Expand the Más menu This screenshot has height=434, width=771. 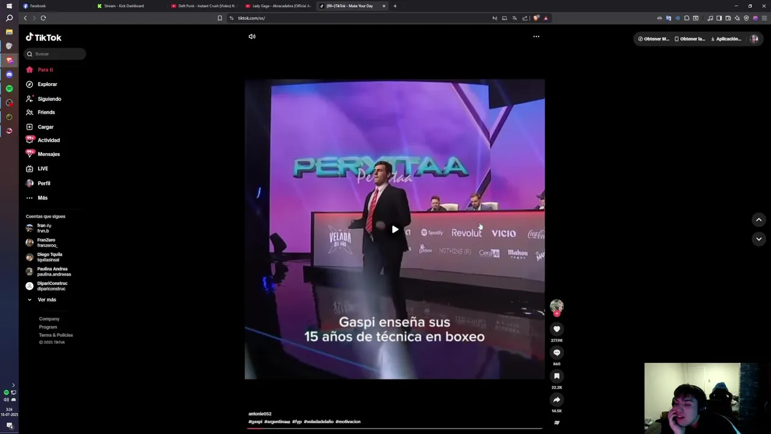(x=37, y=198)
